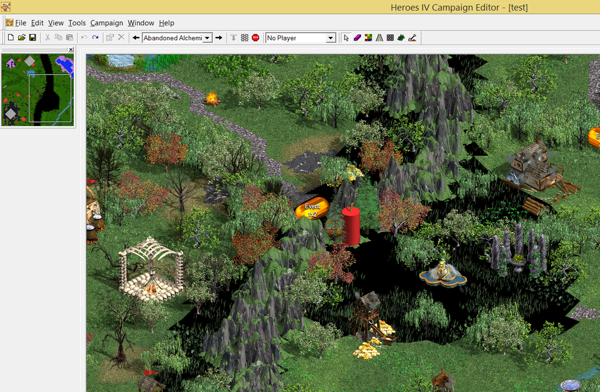600x392 pixels.
Task: Select the terrain painting tool
Action: 369,38
